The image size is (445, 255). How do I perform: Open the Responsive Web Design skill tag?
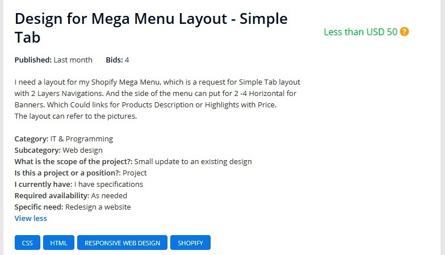(122, 243)
